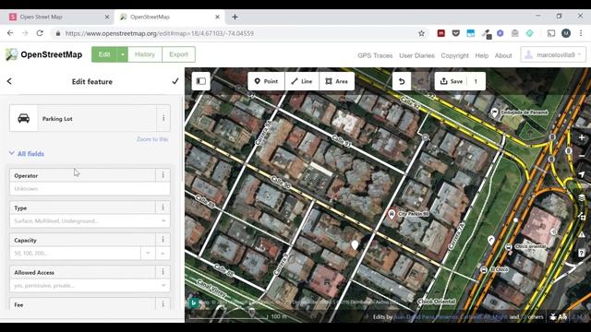Image resolution: width=591 pixels, height=332 pixels.
Task: Click the green Edit button
Action: 104,54
